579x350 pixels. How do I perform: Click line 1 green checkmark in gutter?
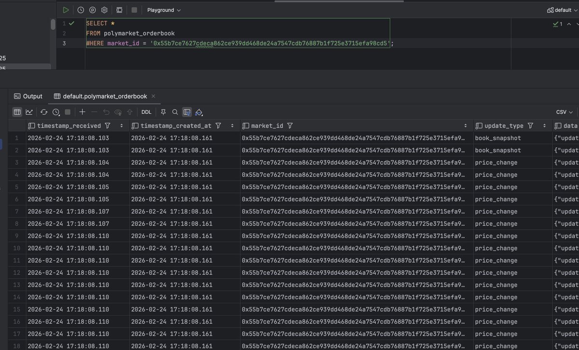click(x=71, y=23)
